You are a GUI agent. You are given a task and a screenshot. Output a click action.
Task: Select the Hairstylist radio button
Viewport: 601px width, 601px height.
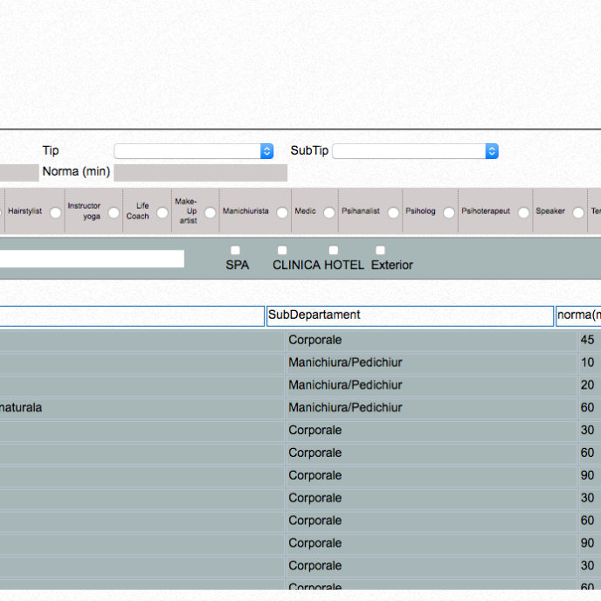pos(55,212)
